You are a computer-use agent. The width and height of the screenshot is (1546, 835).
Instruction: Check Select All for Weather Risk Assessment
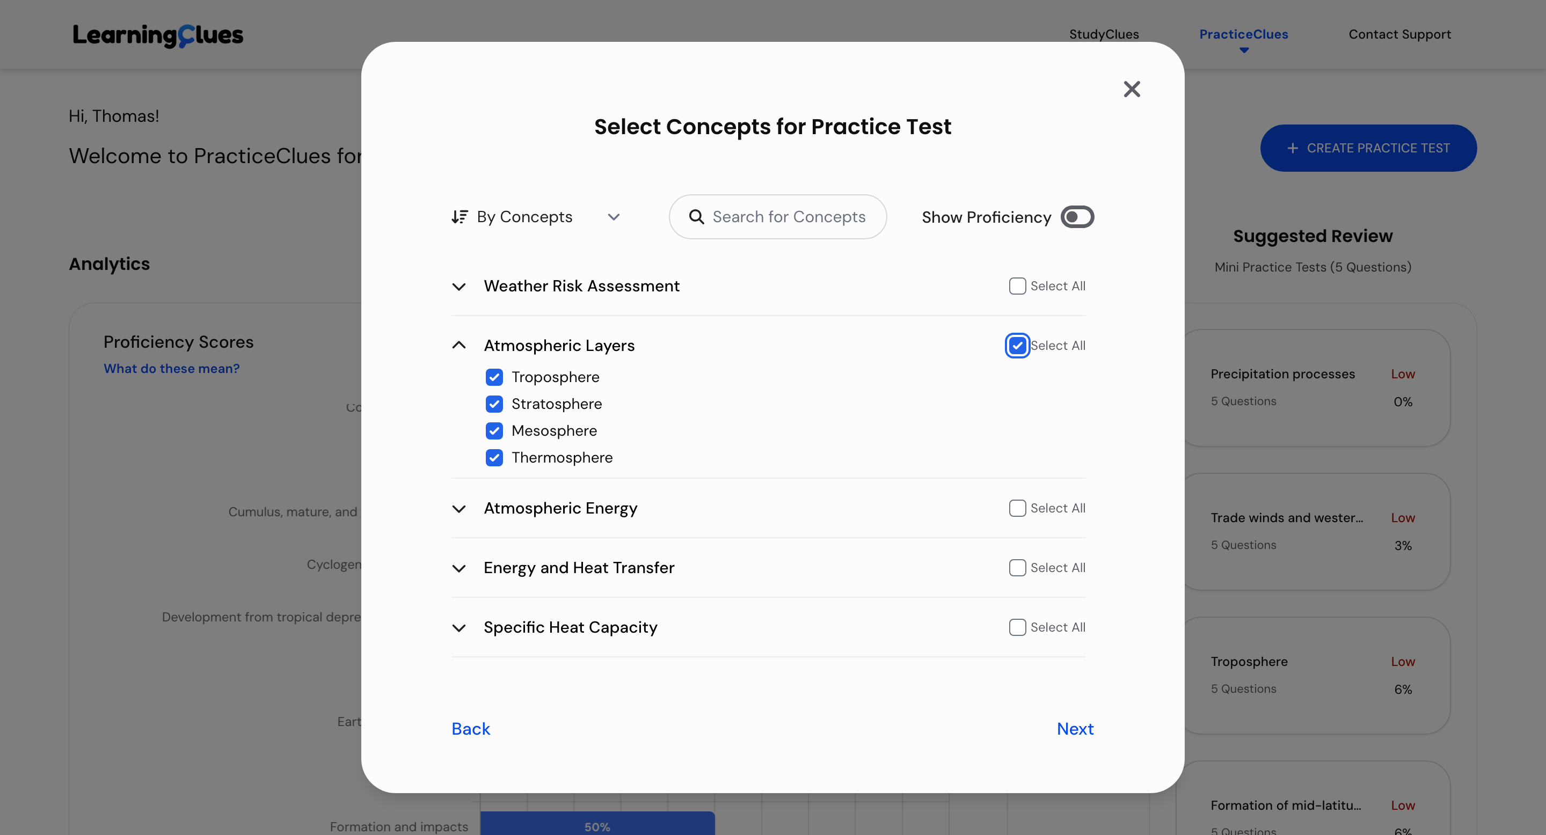pyautogui.click(x=1017, y=286)
